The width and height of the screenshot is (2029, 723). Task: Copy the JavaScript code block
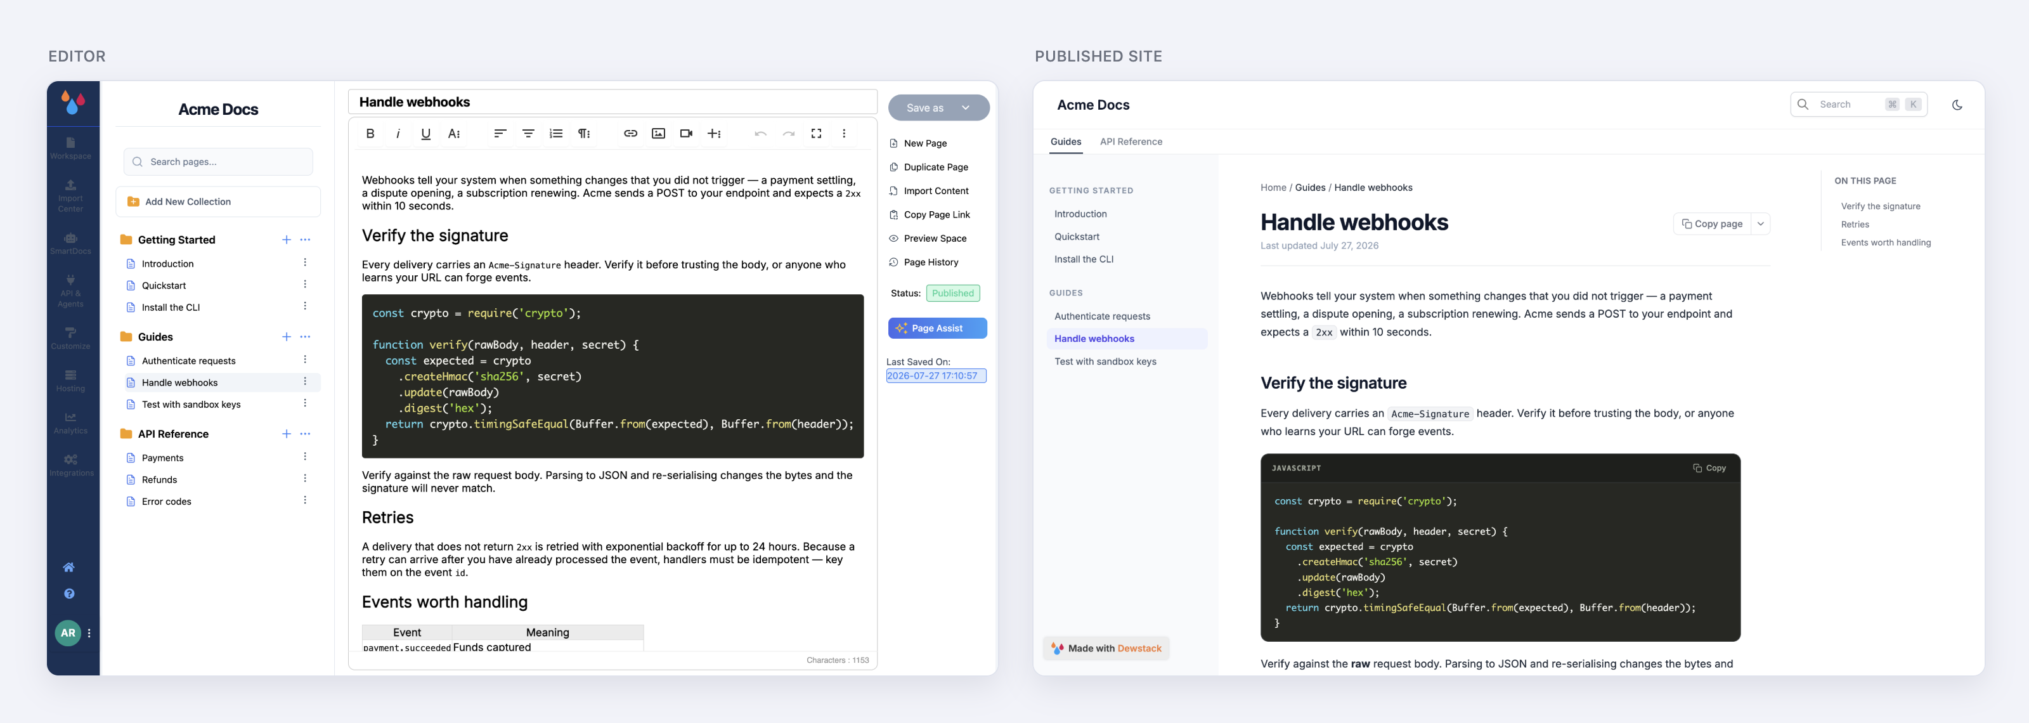pos(1709,468)
